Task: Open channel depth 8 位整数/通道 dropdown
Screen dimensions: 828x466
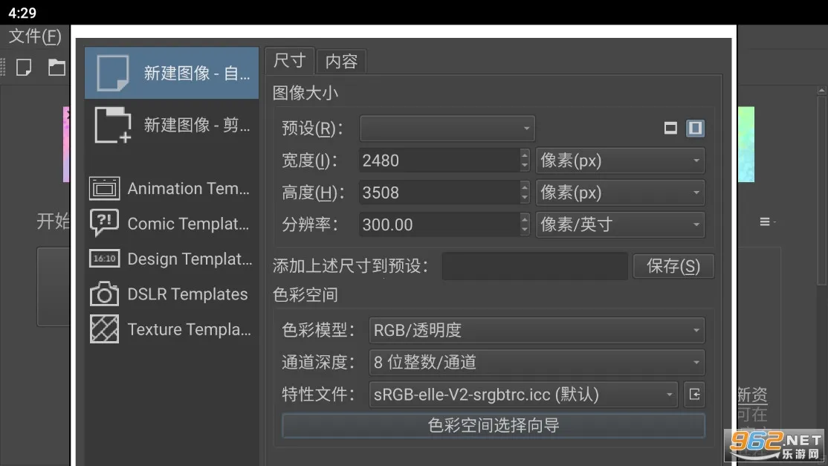Action: click(x=537, y=363)
